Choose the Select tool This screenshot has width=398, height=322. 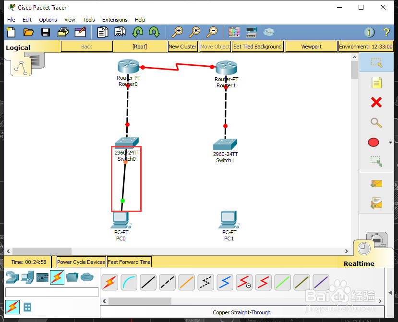coord(376,63)
